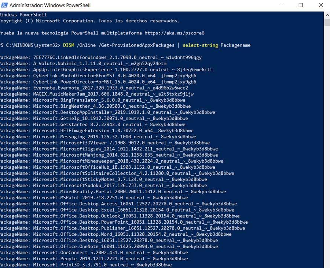Click the Microsoft.People package line
Viewport: 330px width, 268px height.
[94, 258]
